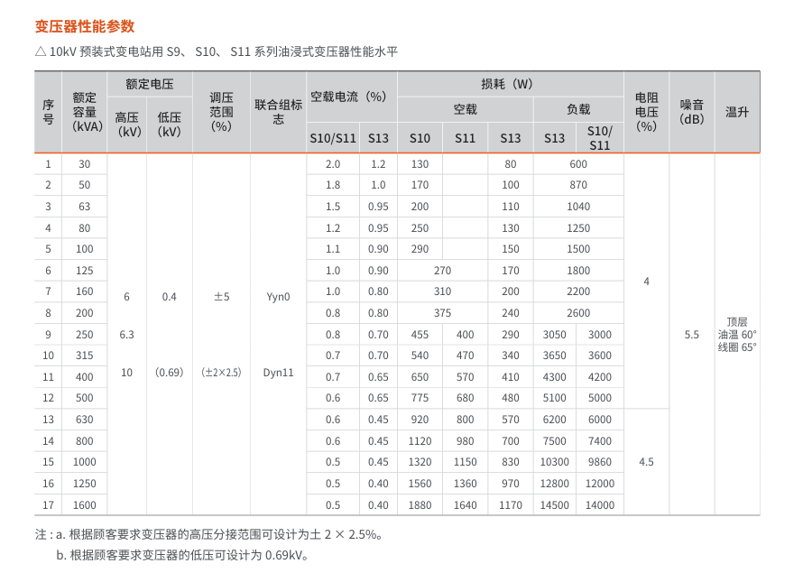
Task: Click the 额定容量 (kVA) column header
Action: pyautogui.click(x=84, y=112)
